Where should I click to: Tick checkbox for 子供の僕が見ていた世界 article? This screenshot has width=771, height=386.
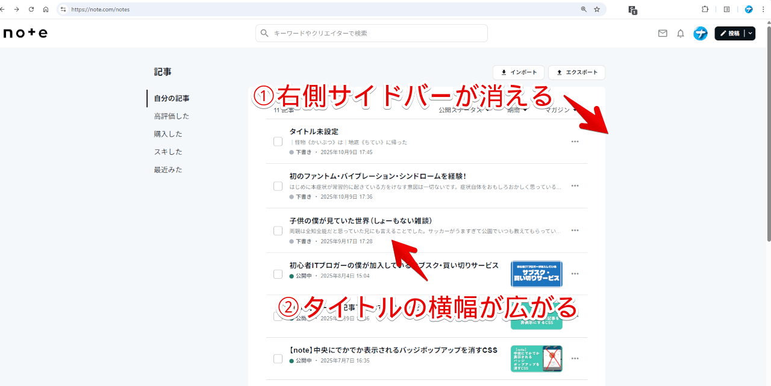coord(278,231)
